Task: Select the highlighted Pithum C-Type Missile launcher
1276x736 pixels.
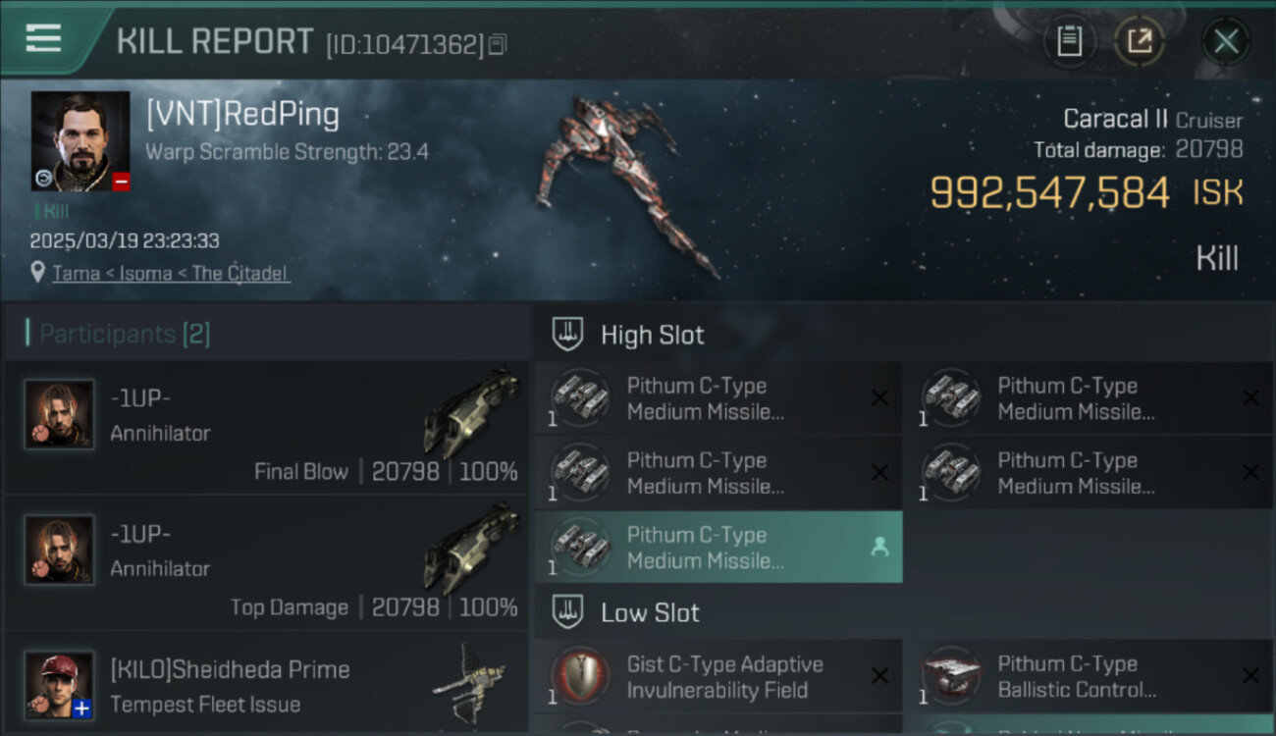Action: [718, 548]
